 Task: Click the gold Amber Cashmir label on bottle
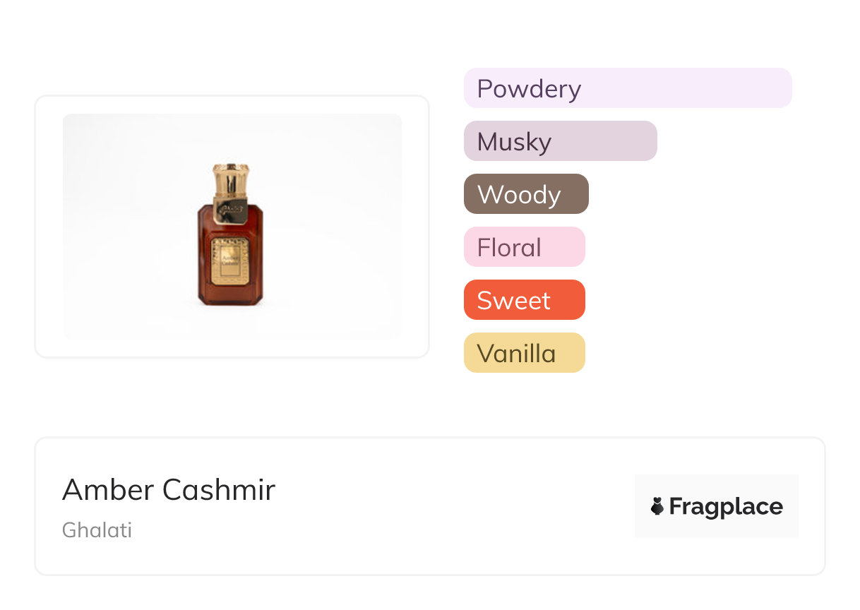point(229,260)
